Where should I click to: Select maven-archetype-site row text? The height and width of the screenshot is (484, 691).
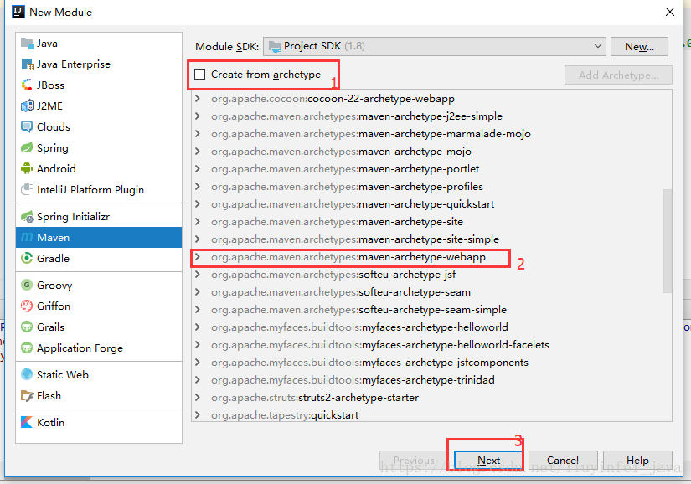coord(338,222)
